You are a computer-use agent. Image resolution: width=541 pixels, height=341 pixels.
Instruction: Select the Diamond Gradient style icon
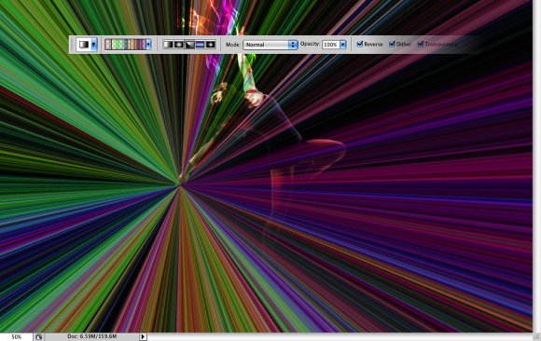coord(211,45)
